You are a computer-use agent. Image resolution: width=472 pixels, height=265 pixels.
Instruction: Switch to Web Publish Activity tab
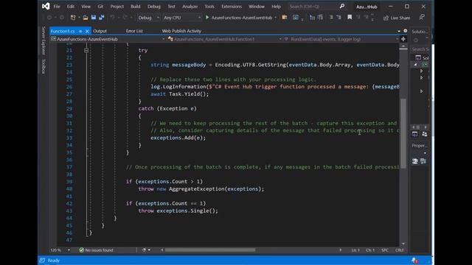click(181, 31)
